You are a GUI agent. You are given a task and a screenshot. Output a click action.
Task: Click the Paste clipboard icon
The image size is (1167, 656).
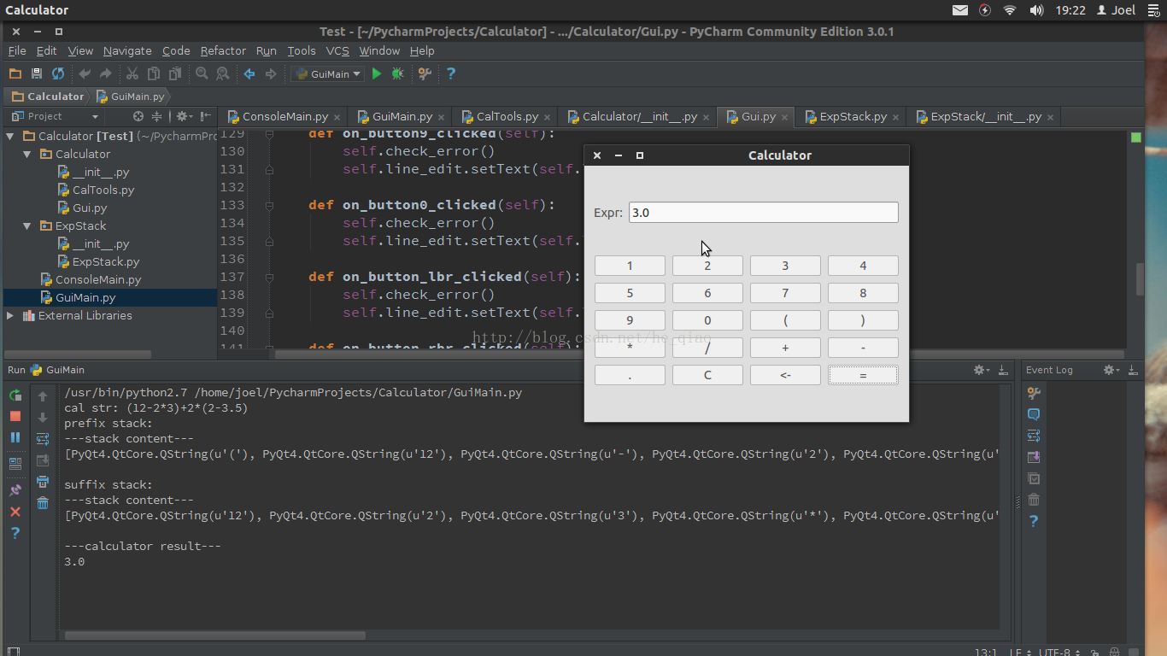175,74
